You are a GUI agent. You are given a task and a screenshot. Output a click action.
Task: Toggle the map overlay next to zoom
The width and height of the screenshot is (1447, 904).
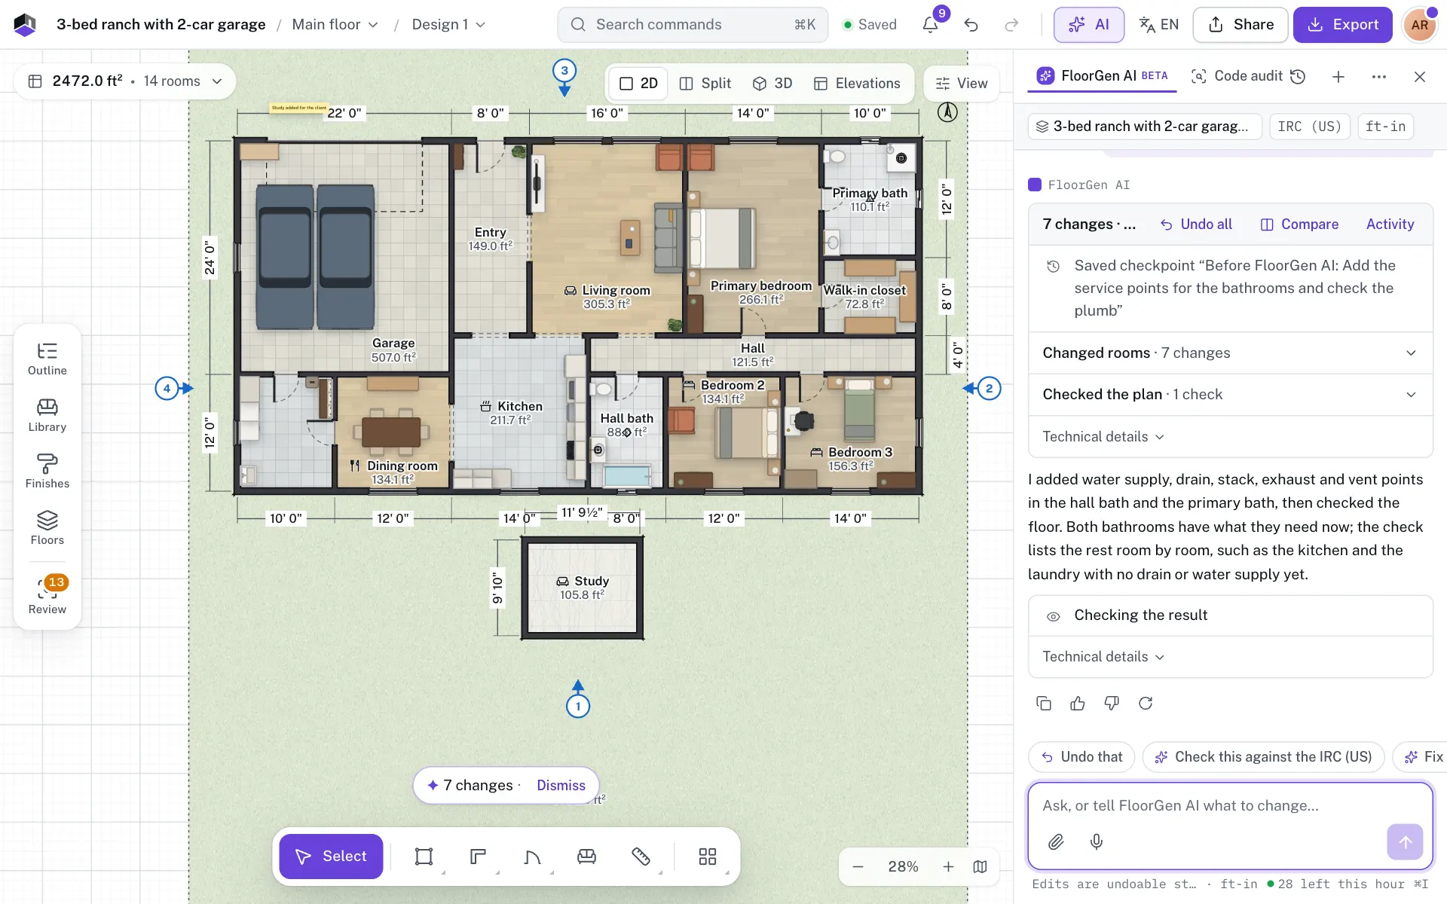980,866
